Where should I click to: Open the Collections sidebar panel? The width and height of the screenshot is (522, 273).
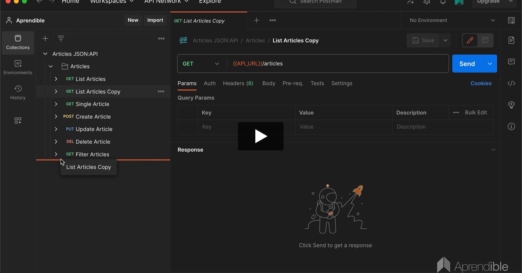point(18,43)
